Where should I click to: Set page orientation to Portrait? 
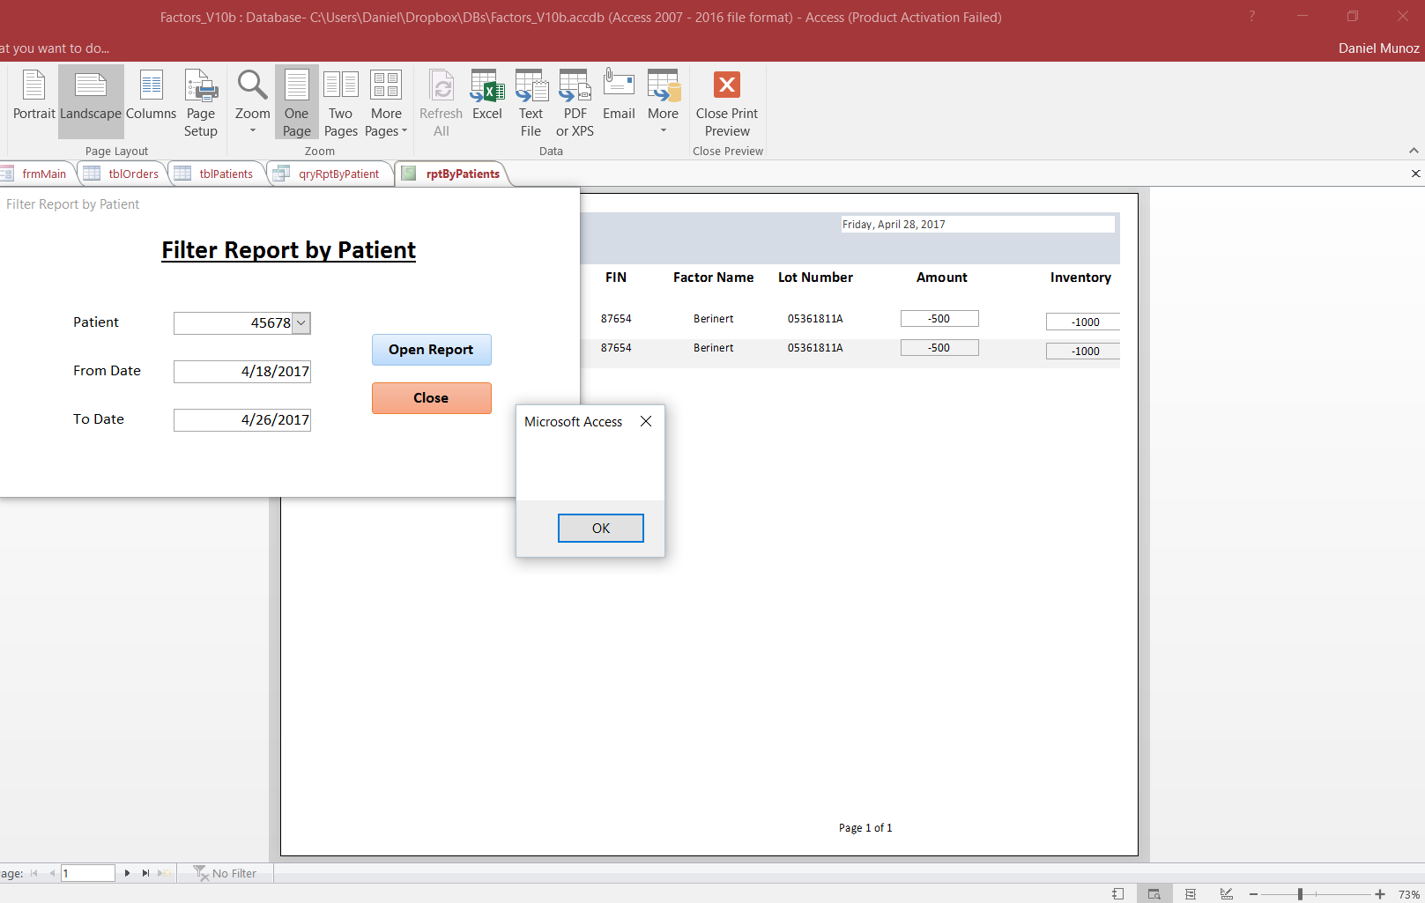tap(33, 97)
